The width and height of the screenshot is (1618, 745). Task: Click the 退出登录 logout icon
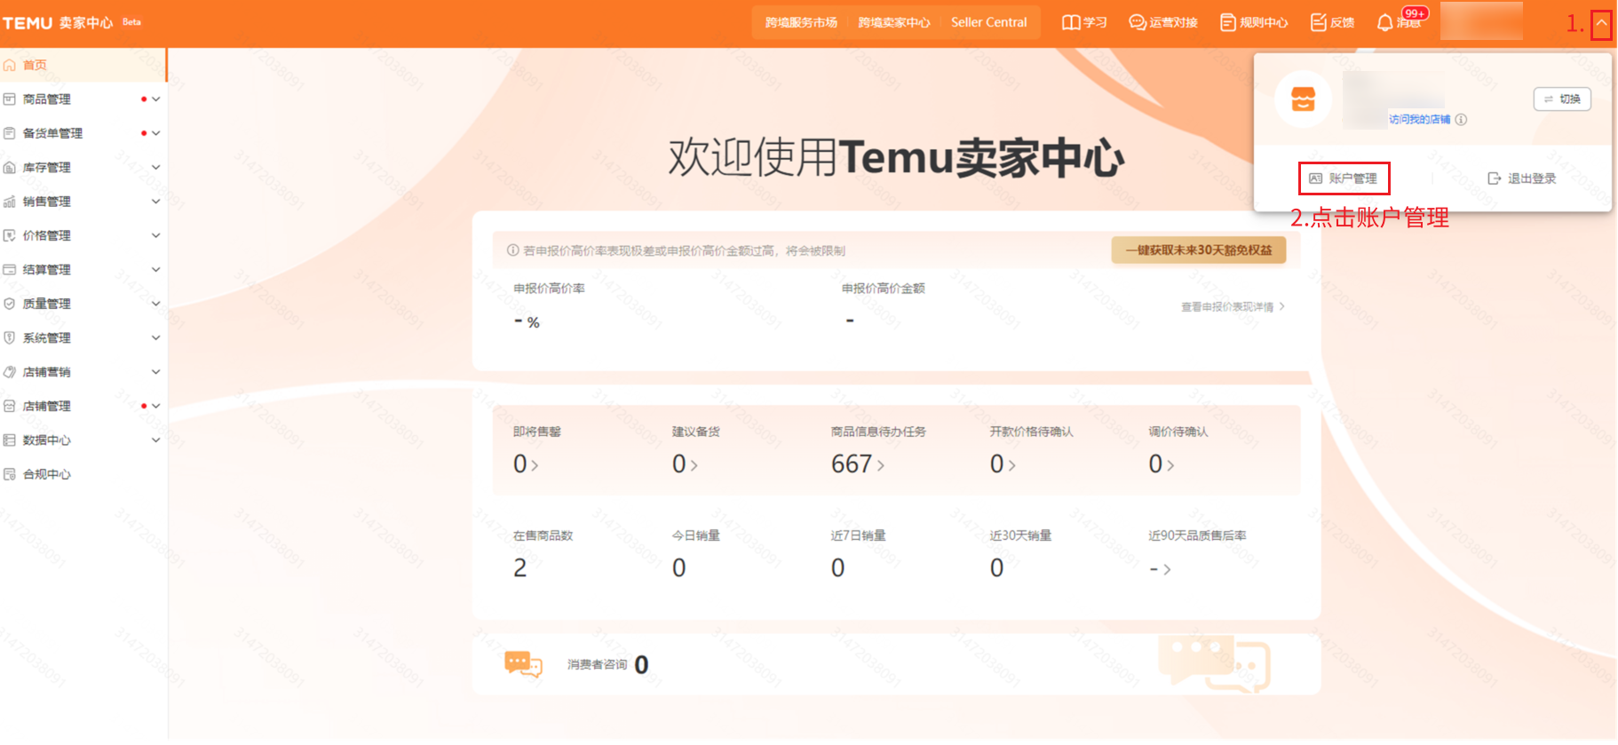1495,178
